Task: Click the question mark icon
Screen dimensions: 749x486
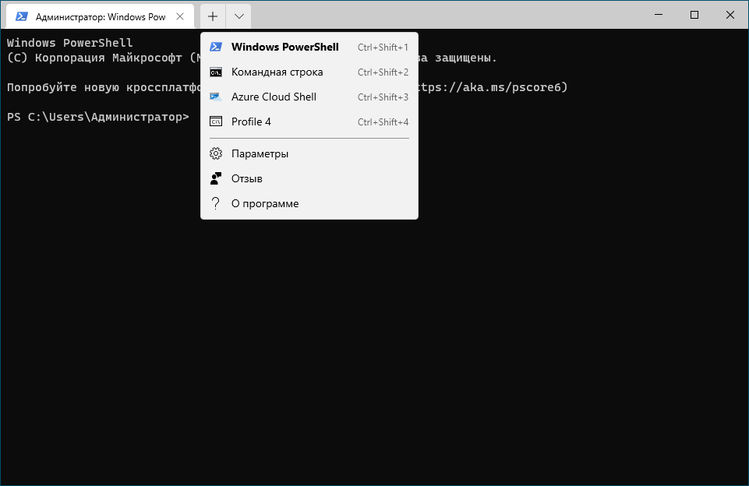Action: click(x=216, y=203)
